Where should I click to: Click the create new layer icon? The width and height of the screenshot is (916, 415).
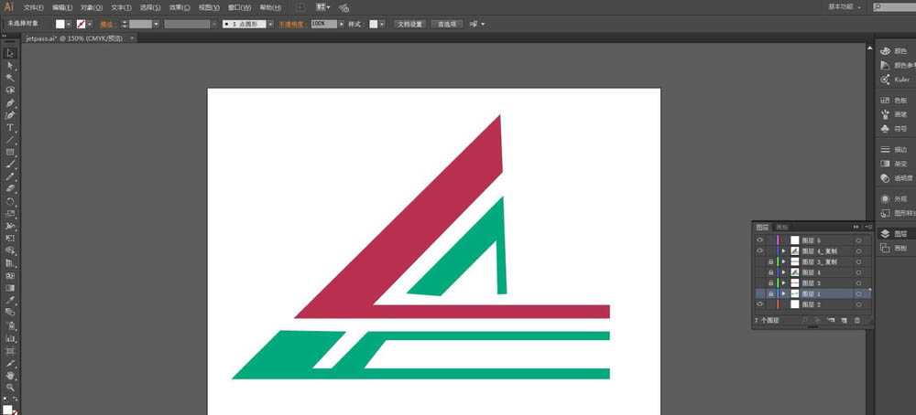[845, 321]
